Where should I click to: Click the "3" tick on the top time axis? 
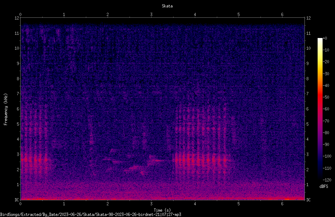pos(151,15)
